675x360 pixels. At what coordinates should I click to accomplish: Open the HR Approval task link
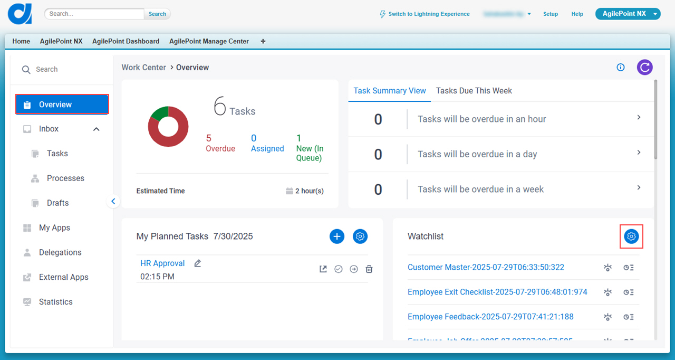click(162, 263)
